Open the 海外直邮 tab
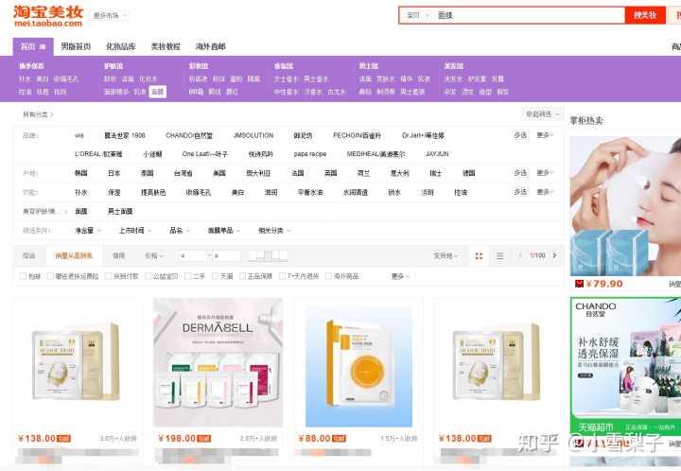Viewport: 681px width, 471px height. click(210, 46)
